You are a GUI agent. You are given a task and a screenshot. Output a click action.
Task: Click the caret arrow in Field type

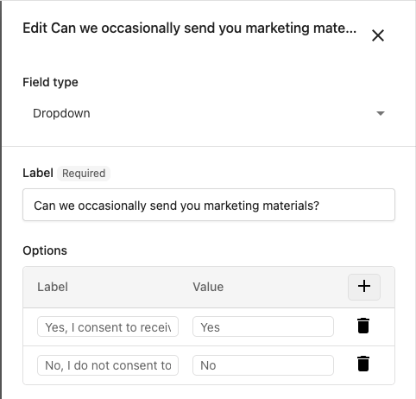coord(381,113)
